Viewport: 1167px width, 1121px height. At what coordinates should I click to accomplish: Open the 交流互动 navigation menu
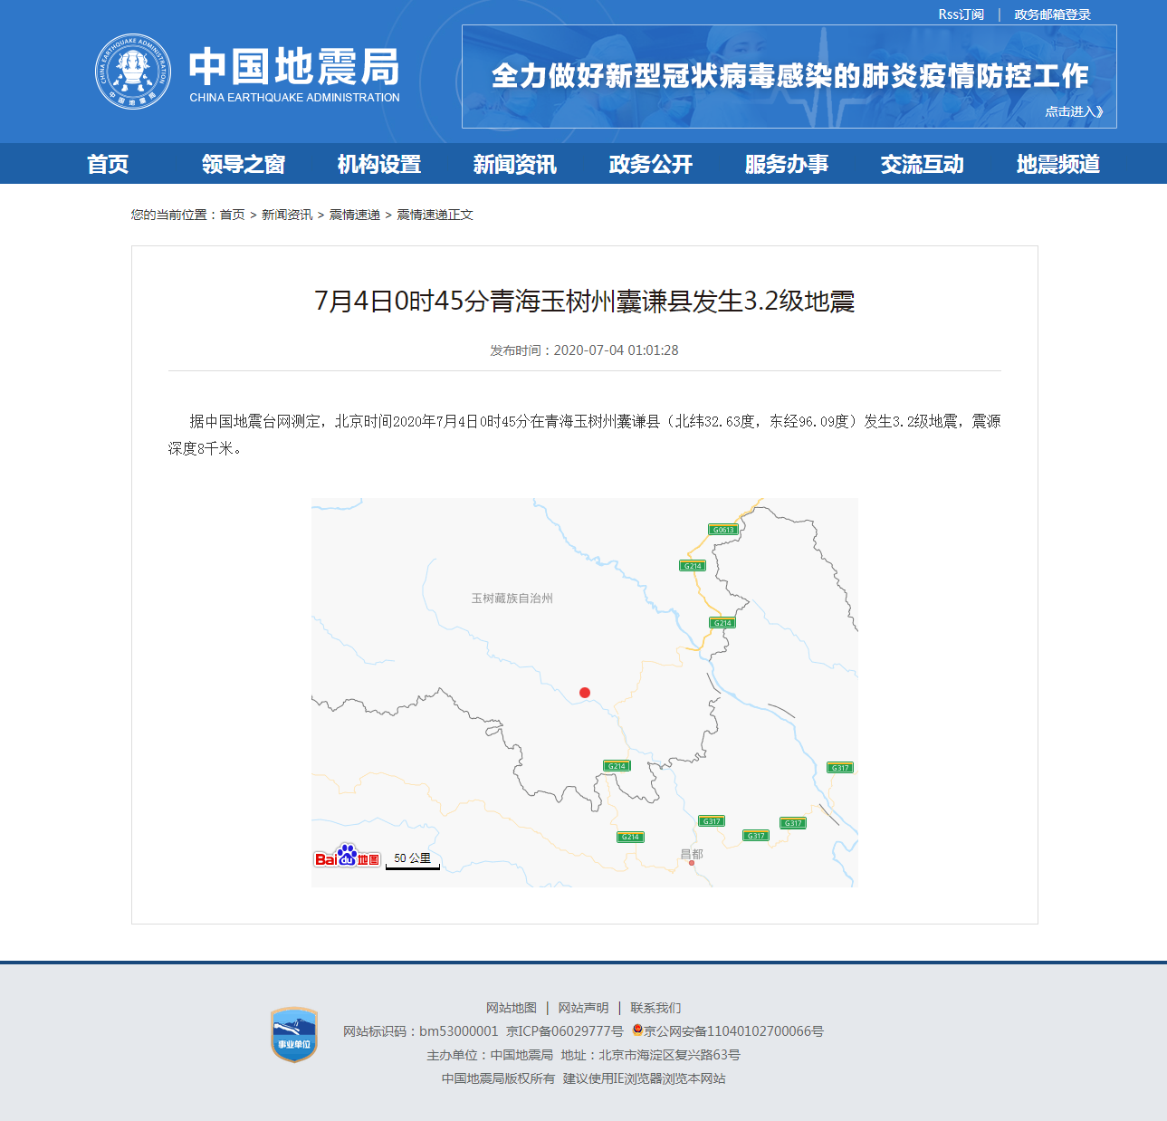pos(922,164)
